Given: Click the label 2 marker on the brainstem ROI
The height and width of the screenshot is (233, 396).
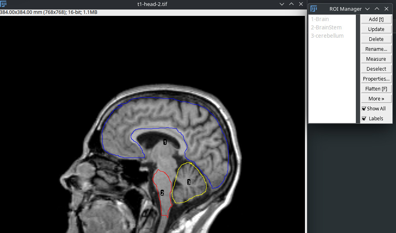Looking at the screenshot, I should coord(162,192).
